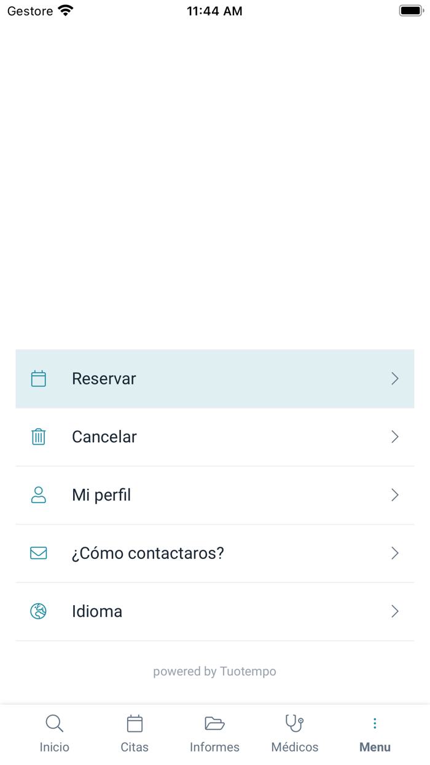Click the envelope icon for ¿Cómo contactaros?

[x=39, y=553]
